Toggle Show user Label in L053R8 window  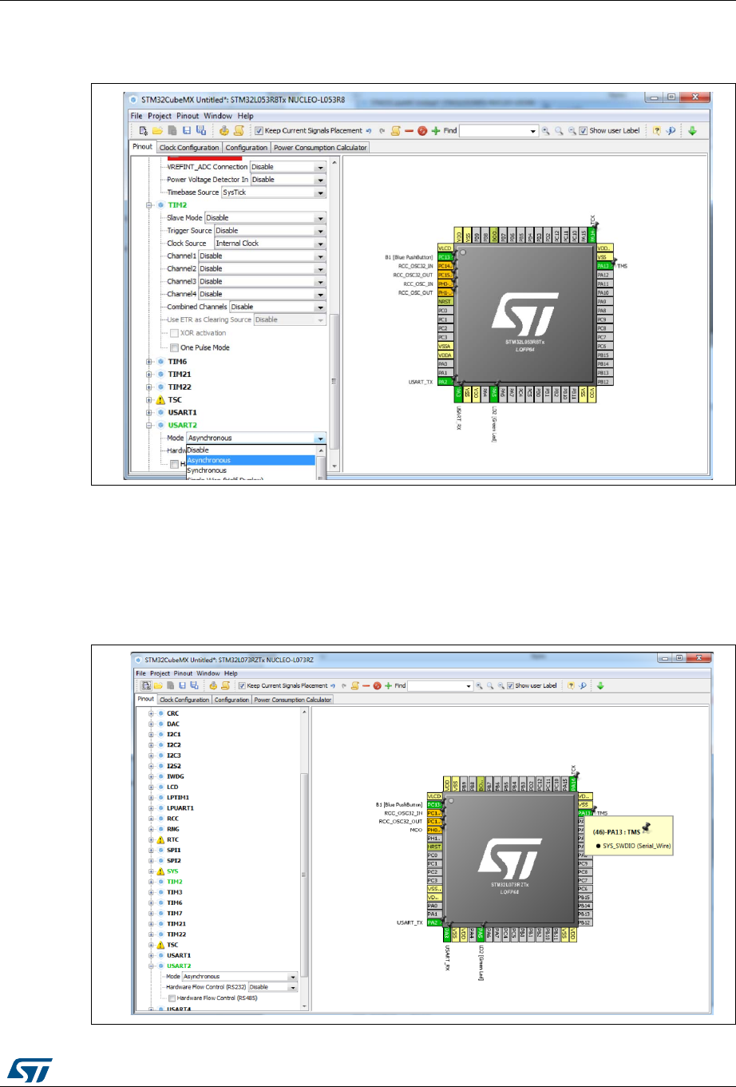coord(584,130)
